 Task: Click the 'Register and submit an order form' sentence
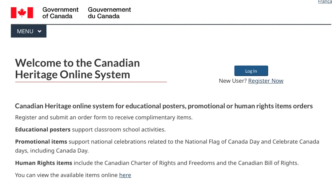coord(104,117)
